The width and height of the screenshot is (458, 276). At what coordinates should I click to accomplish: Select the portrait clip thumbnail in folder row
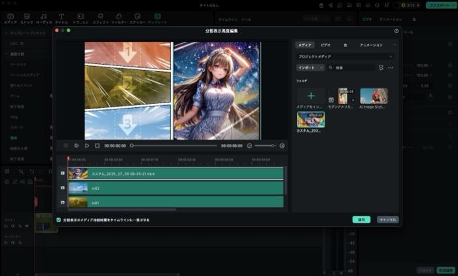(x=343, y=95)
